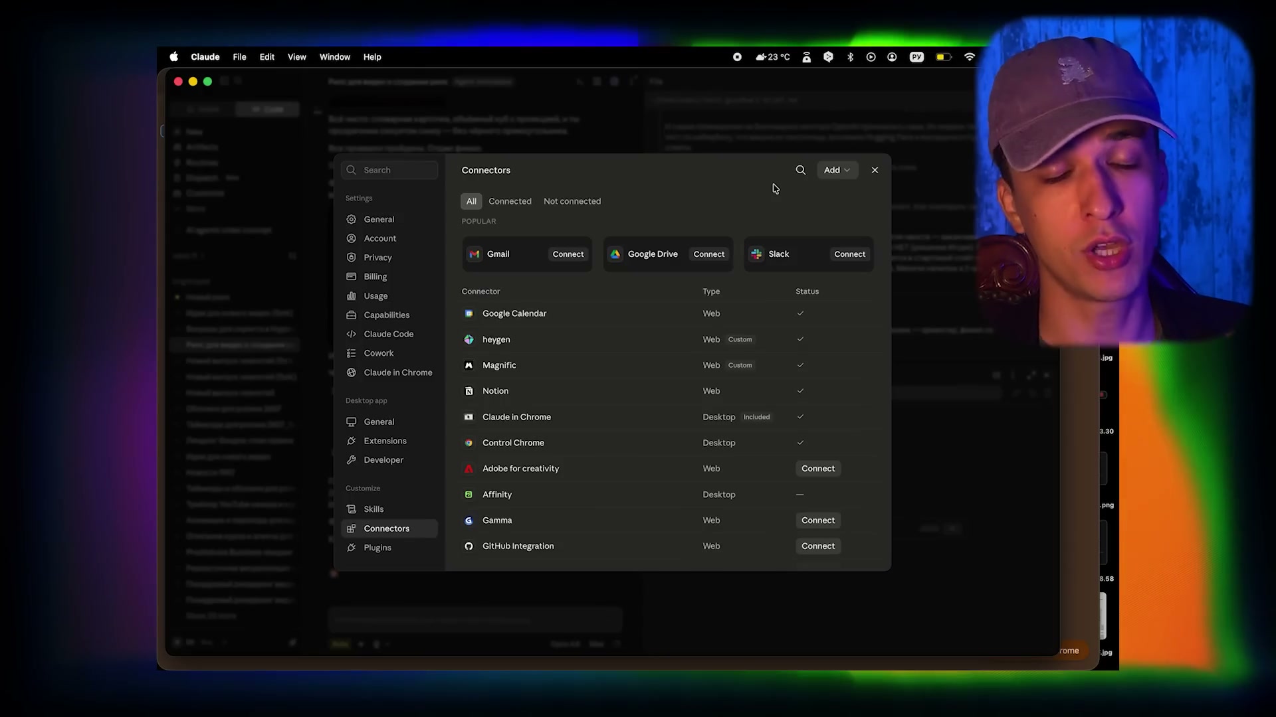Screen dimensions: 1276x717
Task: Click the Notion connector icon
Action: (x=469, y=391)
